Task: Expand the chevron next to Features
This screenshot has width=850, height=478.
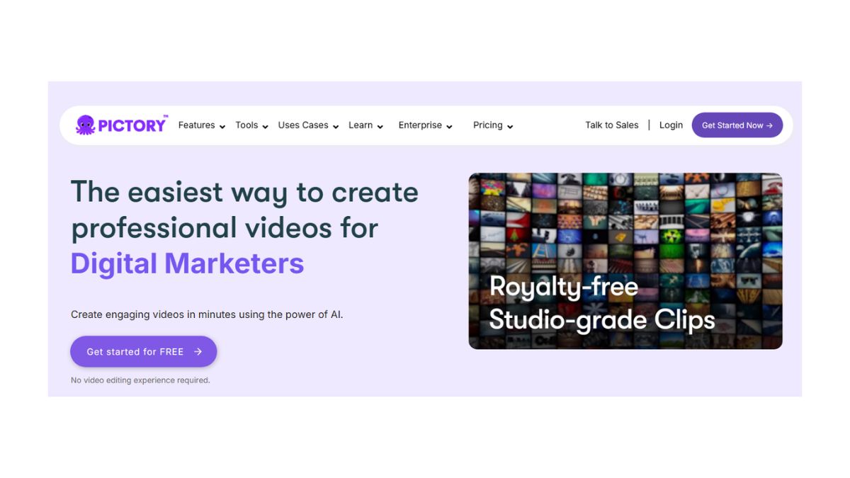Action: click(222, 127)
